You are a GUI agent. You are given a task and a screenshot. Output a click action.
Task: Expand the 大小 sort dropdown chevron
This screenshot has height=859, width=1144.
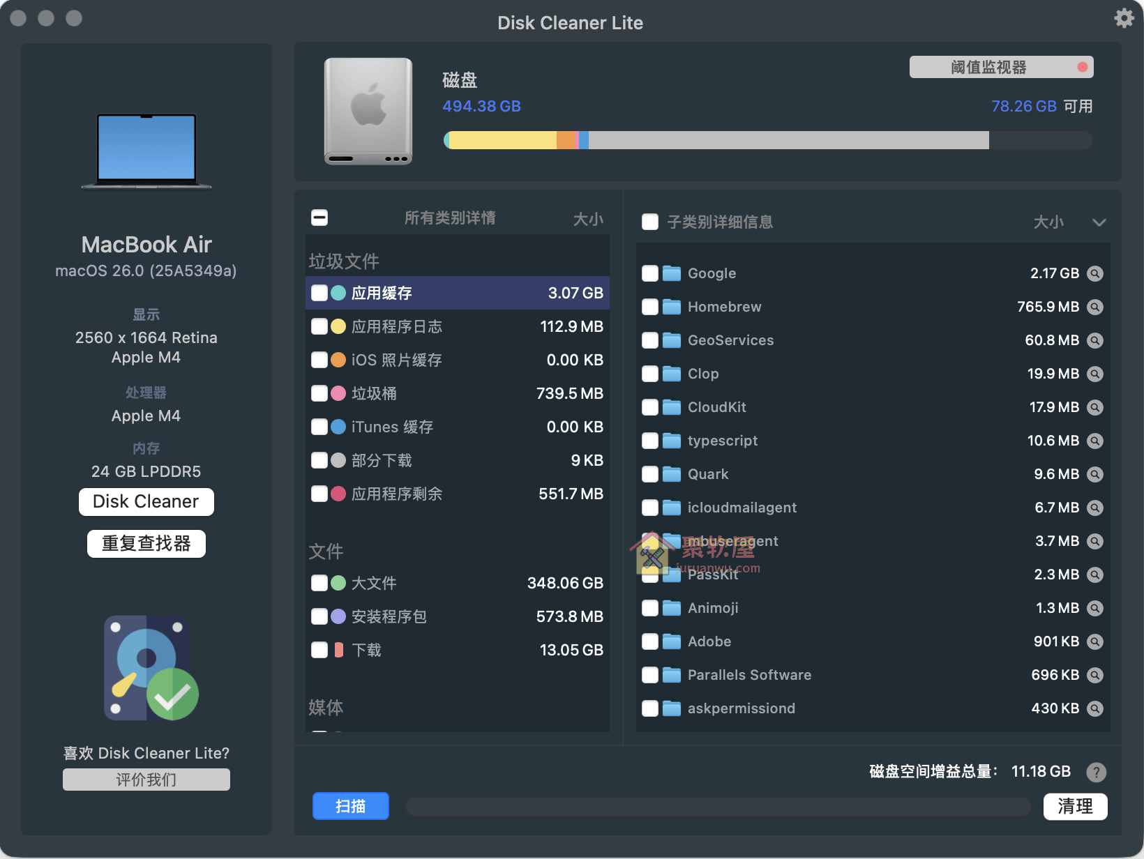coord(1099,222)
